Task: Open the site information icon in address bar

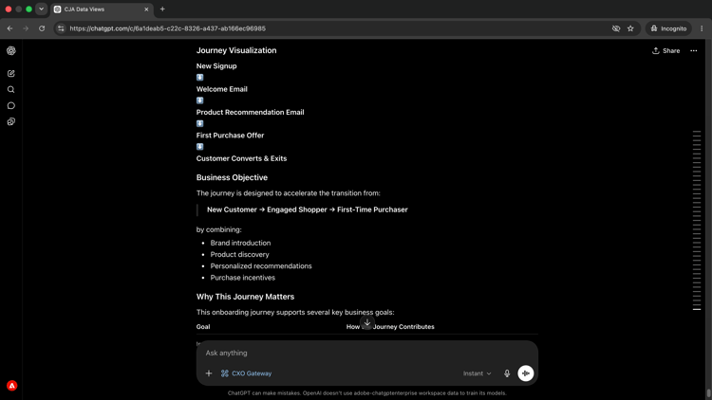Action: pos(61,28)
